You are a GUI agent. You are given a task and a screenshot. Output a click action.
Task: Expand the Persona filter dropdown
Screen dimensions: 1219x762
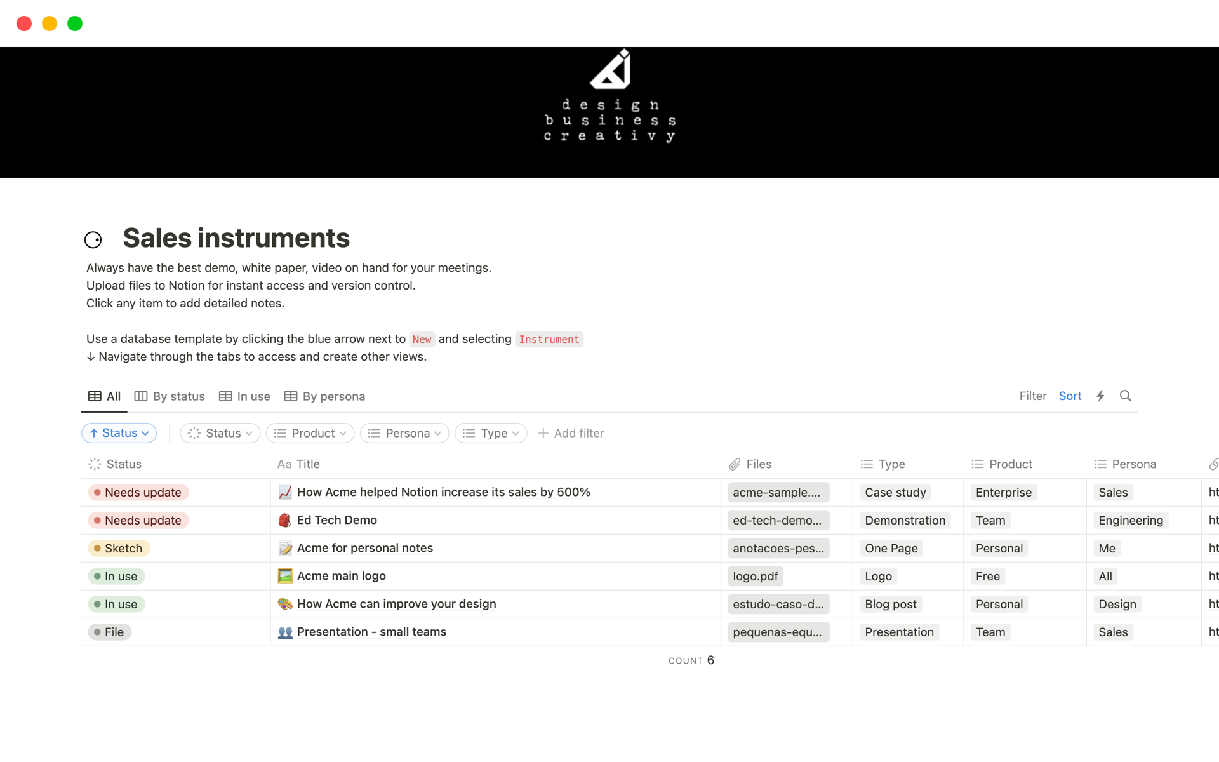coord(404,433)
